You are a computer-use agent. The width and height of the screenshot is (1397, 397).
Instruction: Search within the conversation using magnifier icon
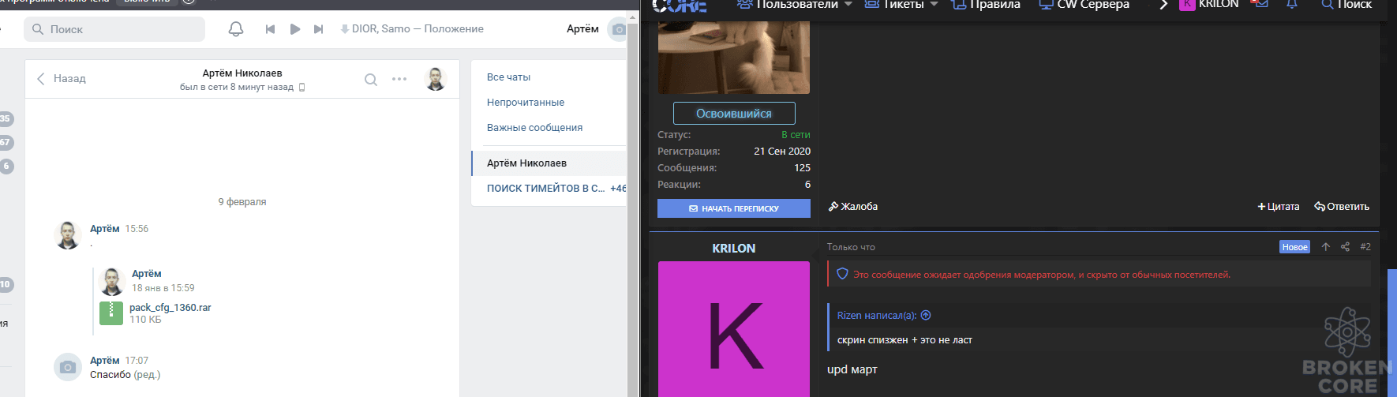point(371,79)
